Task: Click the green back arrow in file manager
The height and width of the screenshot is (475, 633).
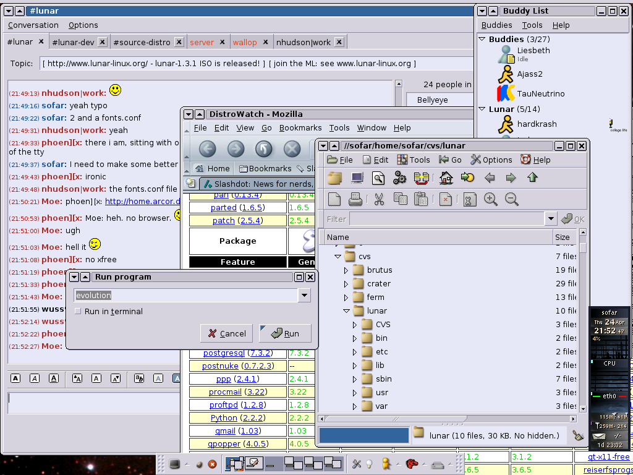Action: pyautogui.click(x=490, y=178)
